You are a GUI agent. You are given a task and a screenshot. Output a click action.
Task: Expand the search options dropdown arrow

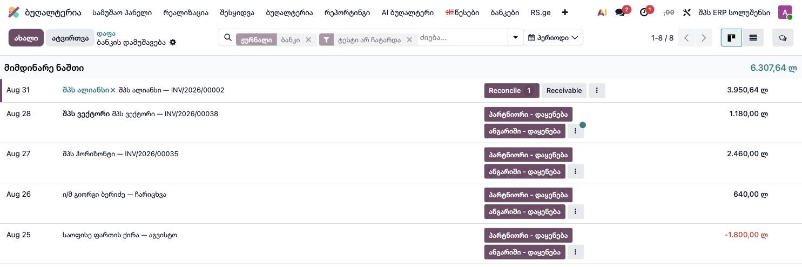[x=515, y=38]
